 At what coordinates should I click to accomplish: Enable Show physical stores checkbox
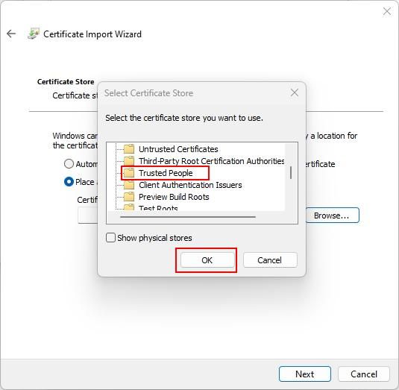pos(110,238)
